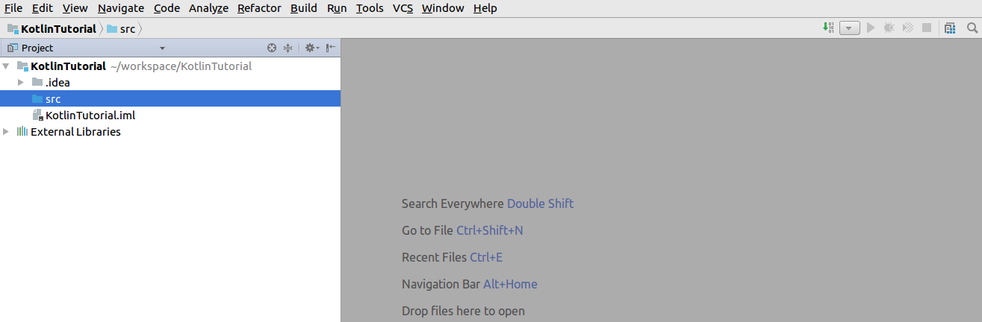Image resolution: width=982 pixels, height=322 pixels.
Task: Collapse the KotlinTutorial project root
Action: [6, 66]
